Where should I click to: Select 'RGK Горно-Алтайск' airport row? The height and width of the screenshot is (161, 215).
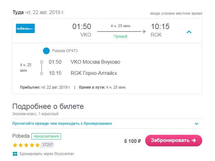(x=94, y=73)
